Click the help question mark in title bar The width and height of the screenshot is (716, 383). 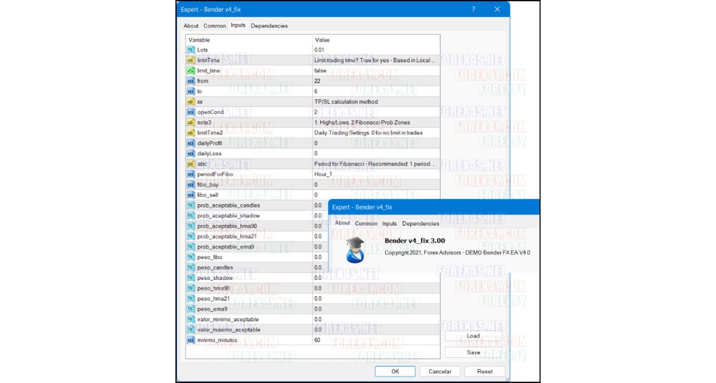tap(474, 9)
